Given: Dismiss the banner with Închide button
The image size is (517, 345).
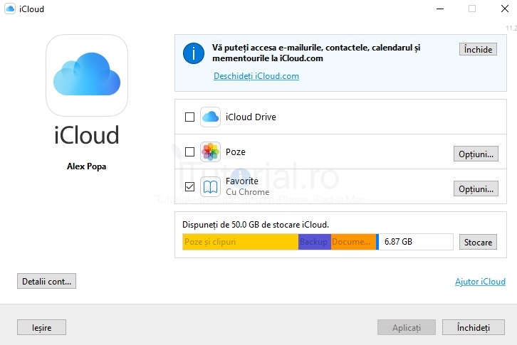Looking at the screenshot, I should coord(478,49).
